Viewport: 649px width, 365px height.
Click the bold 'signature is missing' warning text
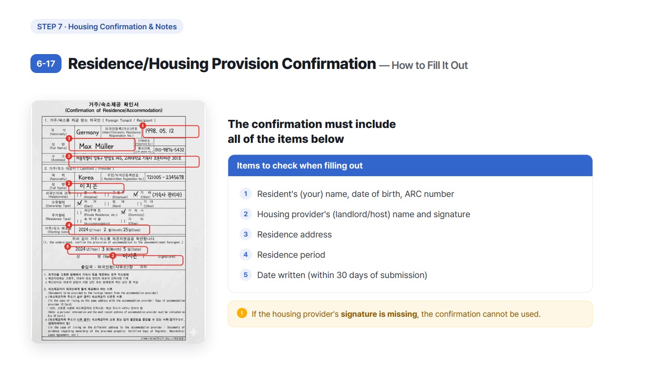point(379,314)
